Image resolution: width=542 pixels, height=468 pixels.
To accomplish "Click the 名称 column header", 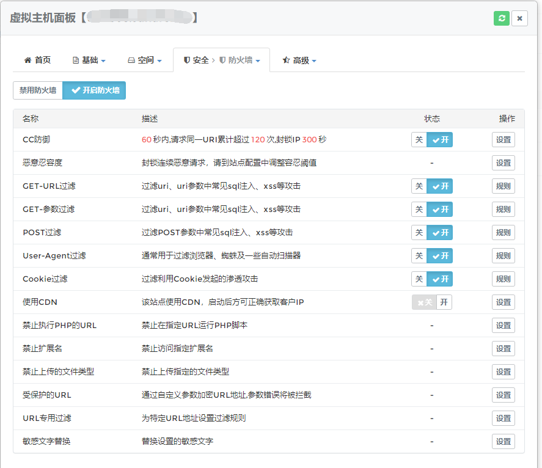I will 31,119.
